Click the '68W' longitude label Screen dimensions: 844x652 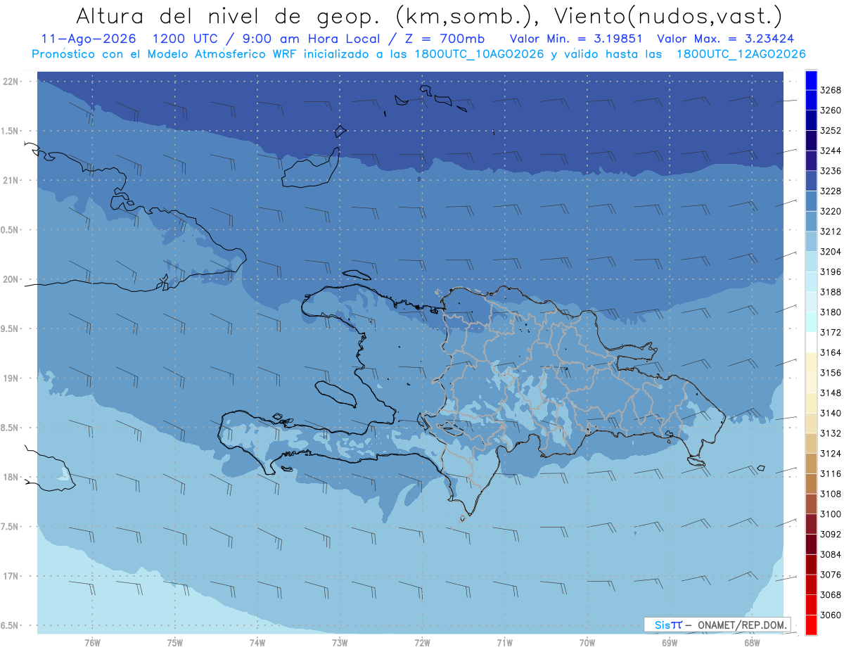[x=752, y=643]
